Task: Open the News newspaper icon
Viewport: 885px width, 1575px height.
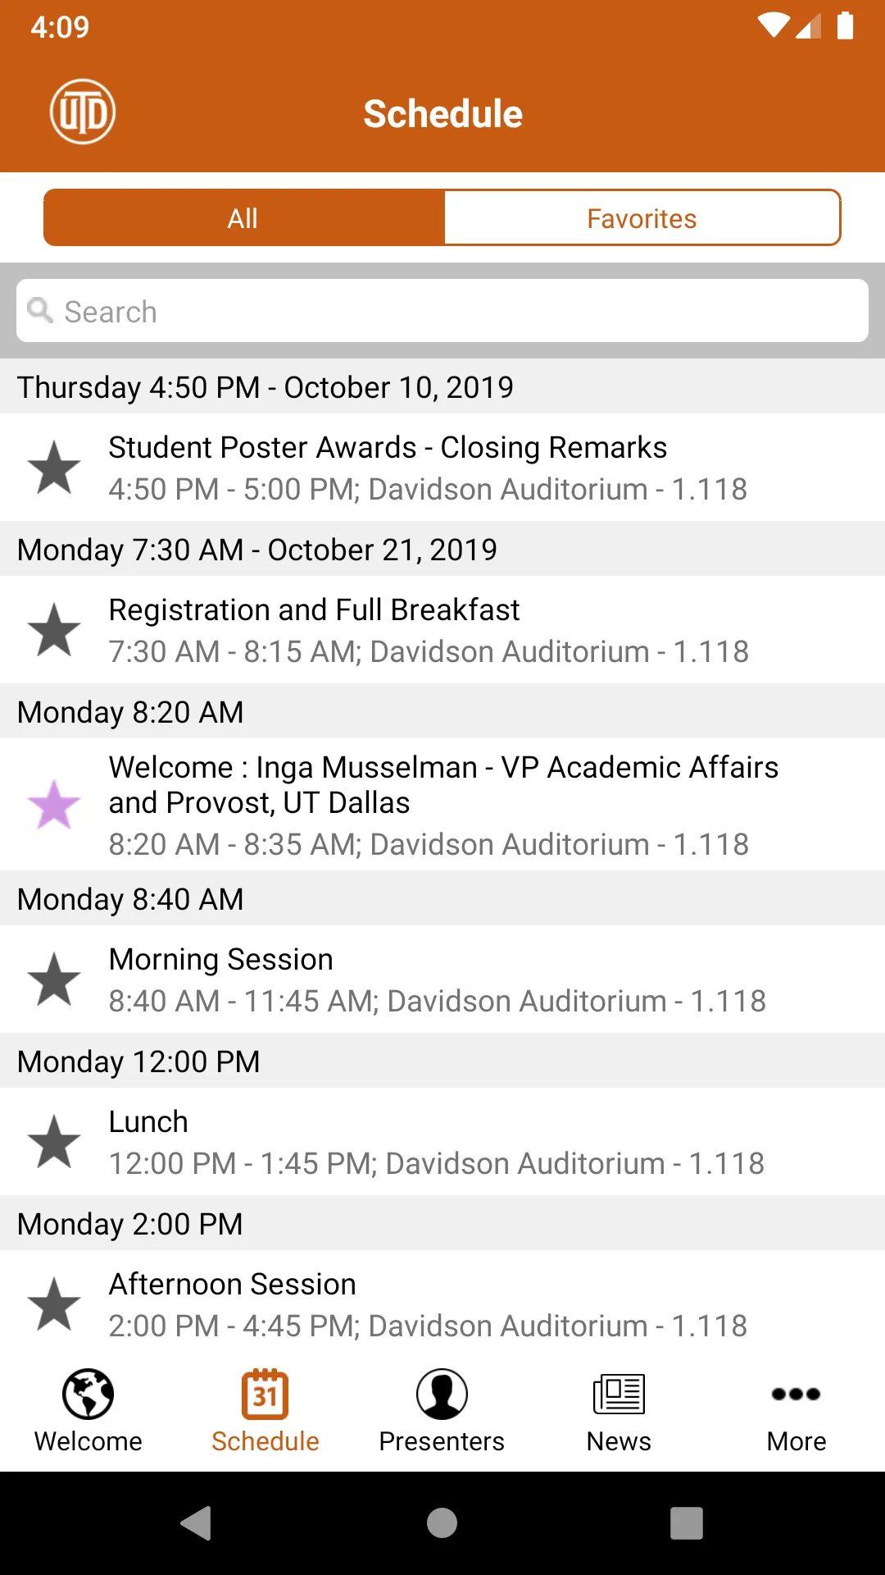Action: [x=619, y=1394]
